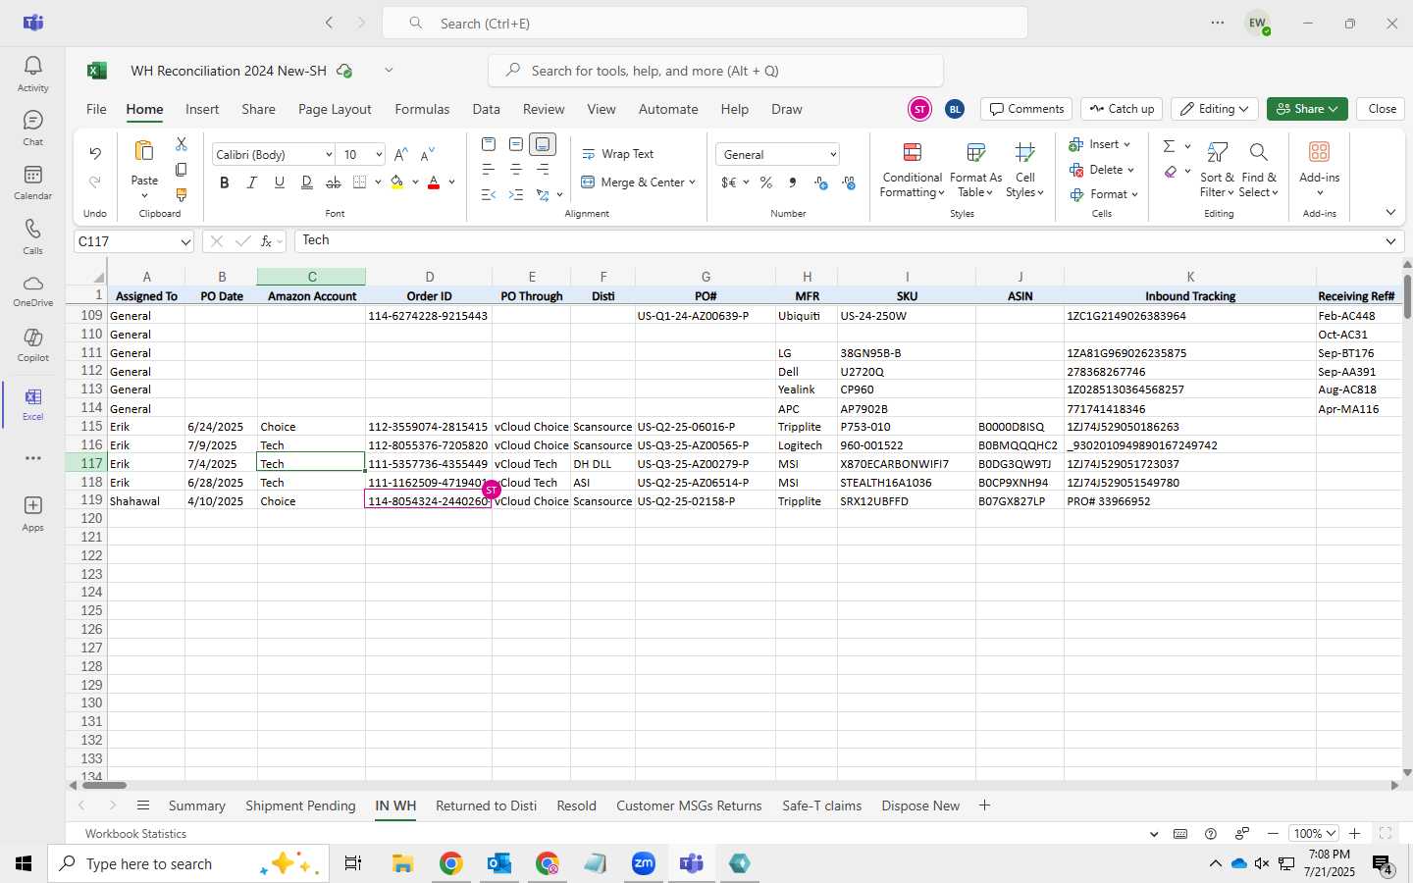Switch to Returned to Disti sheet tab
The image size is (1413, 883).
486,805
